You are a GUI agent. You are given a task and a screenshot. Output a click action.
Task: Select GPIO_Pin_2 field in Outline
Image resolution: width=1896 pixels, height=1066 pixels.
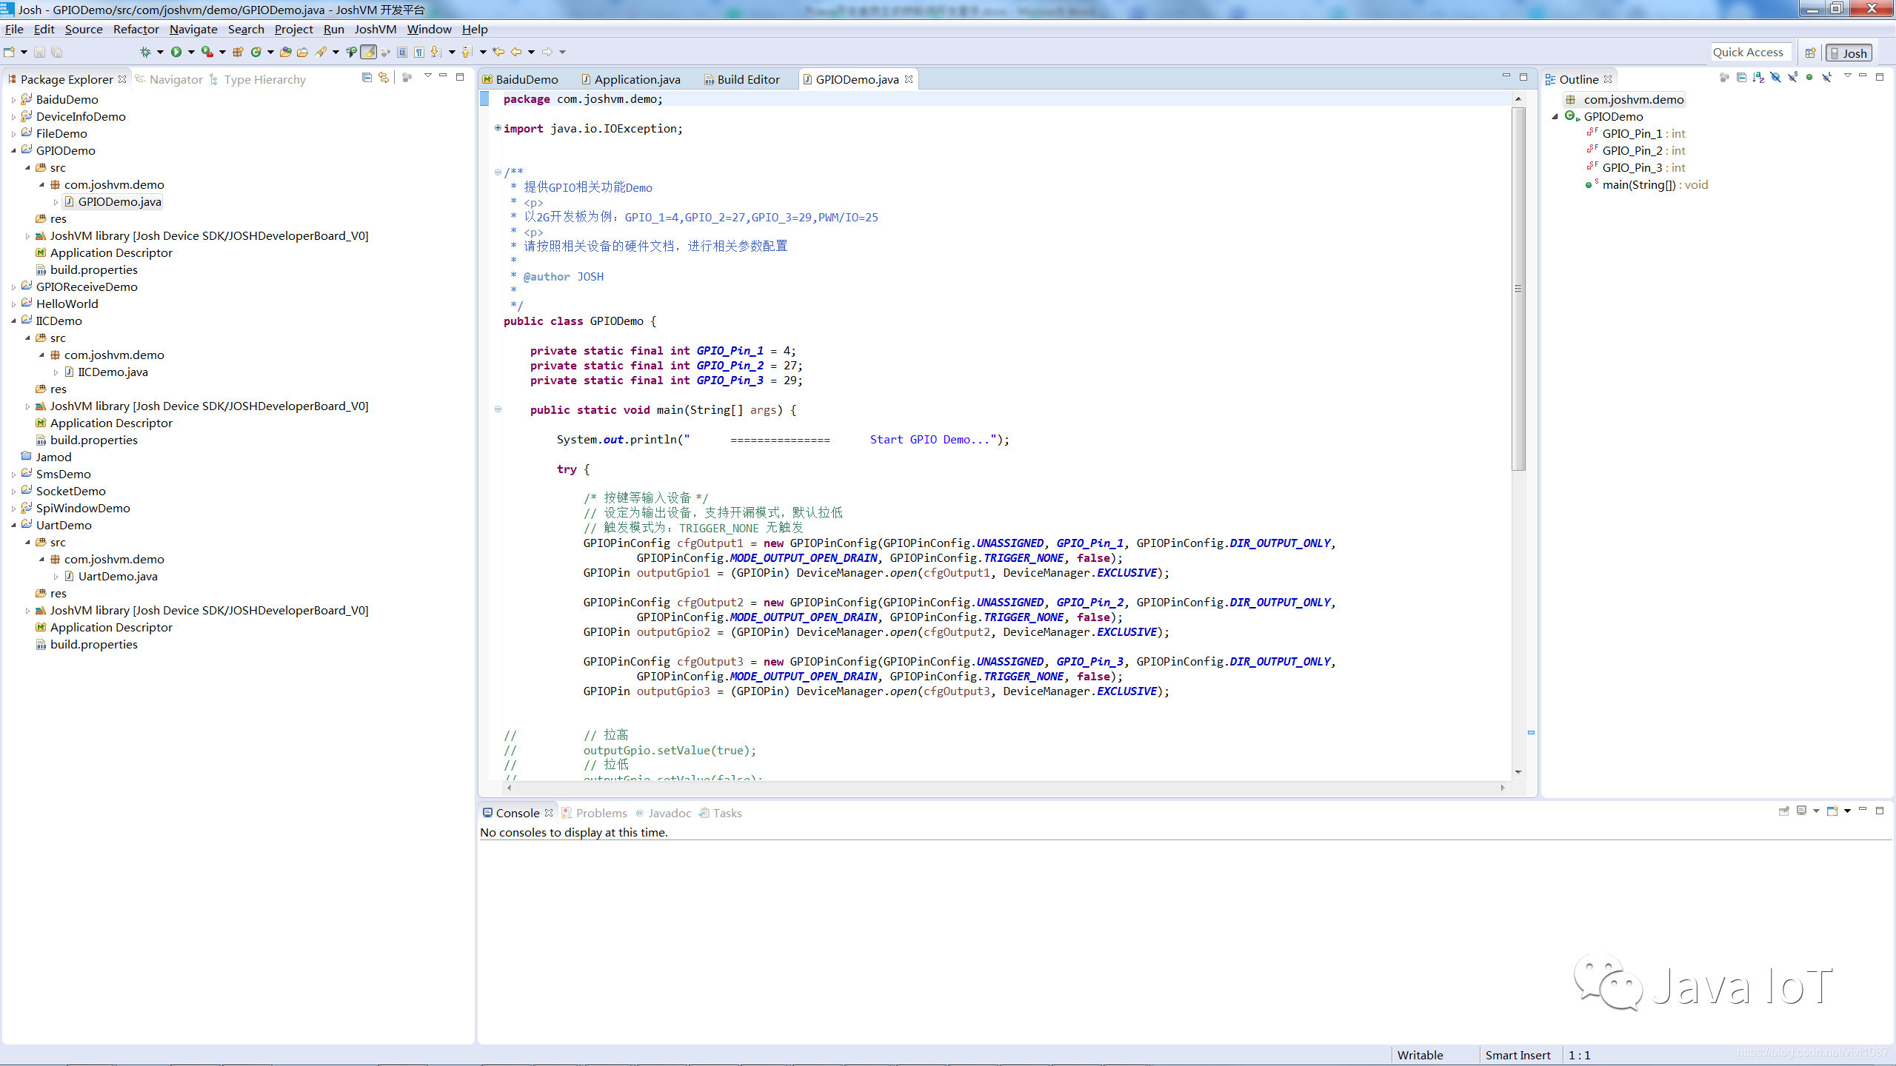click(1637, 150)
